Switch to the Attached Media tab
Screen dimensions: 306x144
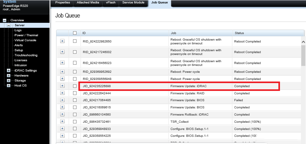click(88, 3)
